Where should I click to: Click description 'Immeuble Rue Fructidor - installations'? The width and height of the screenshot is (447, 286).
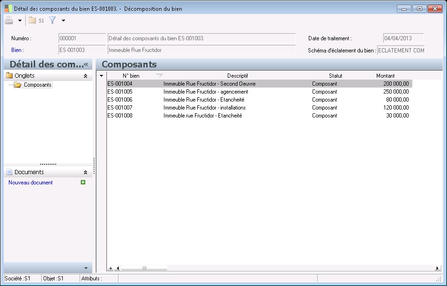tap(205, 108)
